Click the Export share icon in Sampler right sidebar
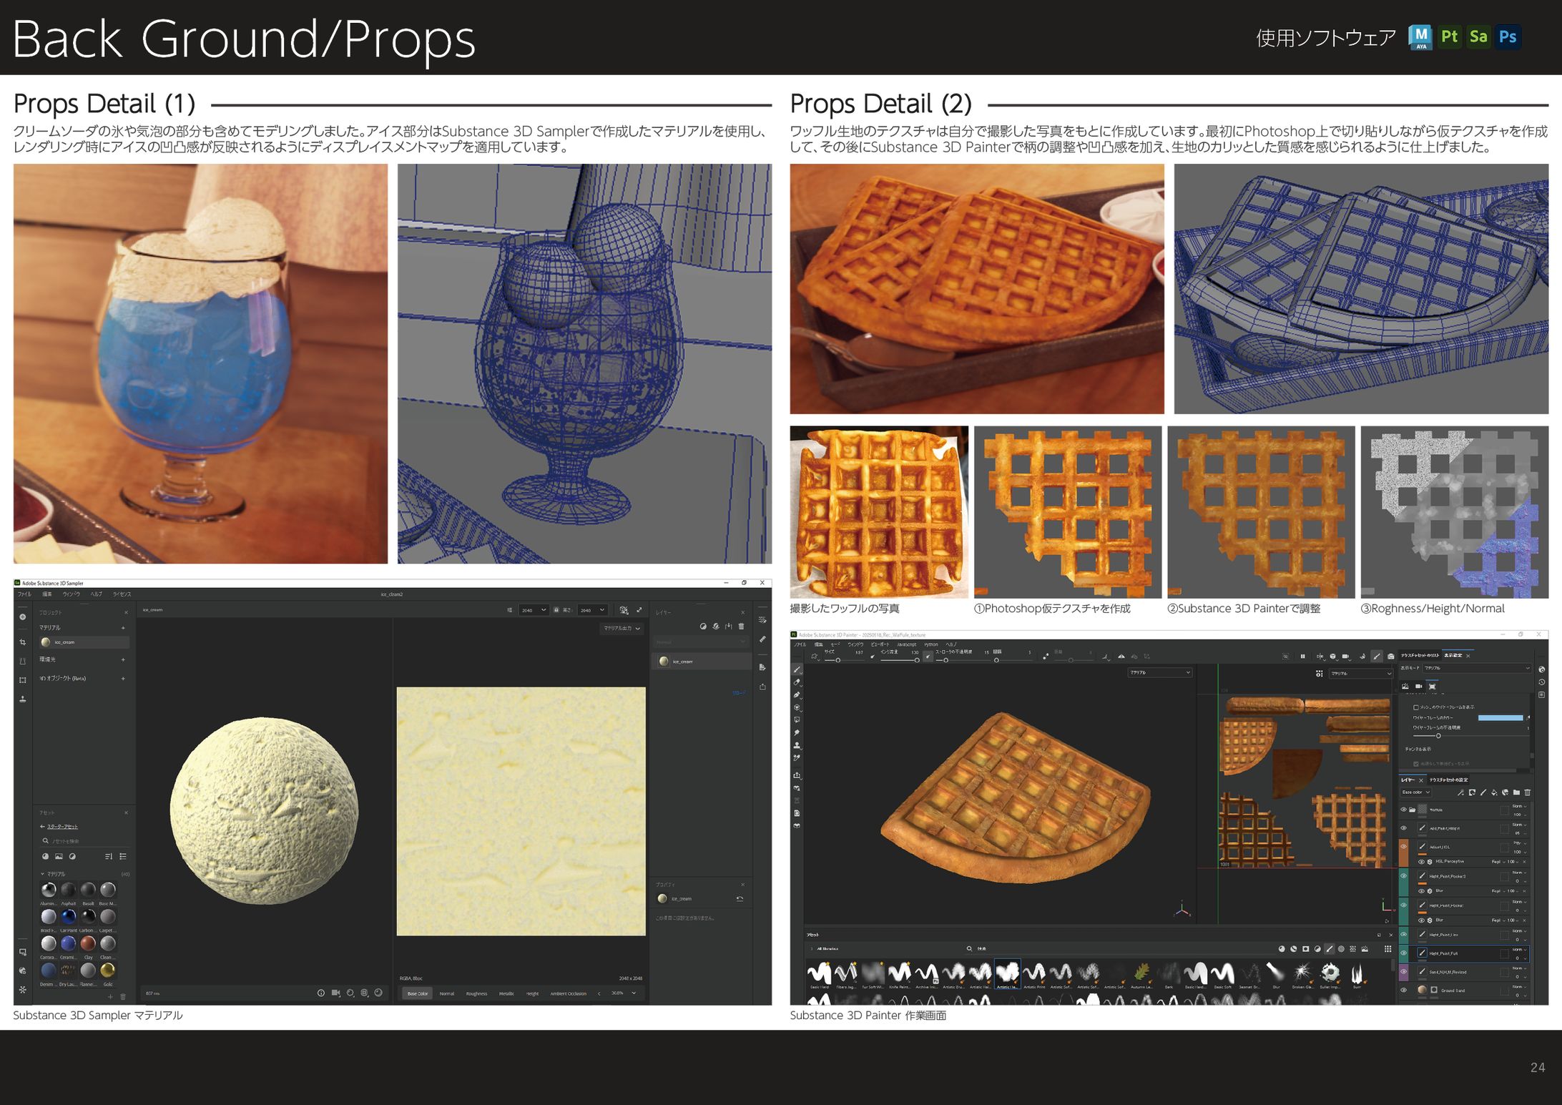Viewport: 1562px width, 1105px height. 762,687
